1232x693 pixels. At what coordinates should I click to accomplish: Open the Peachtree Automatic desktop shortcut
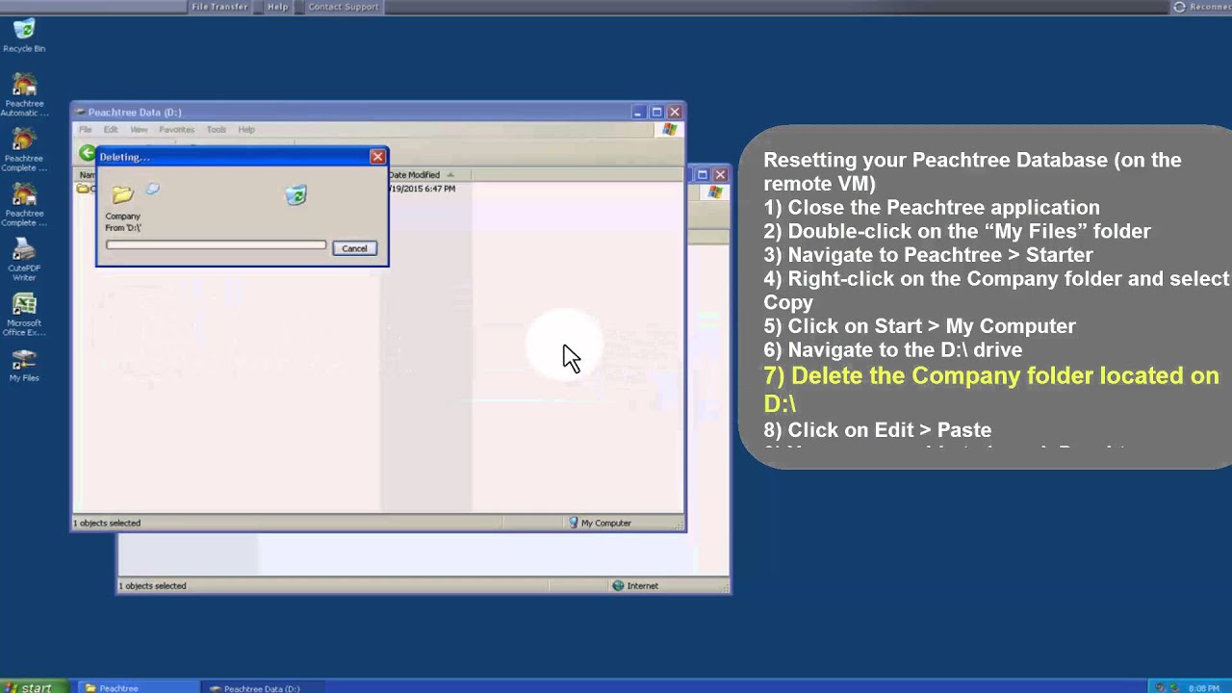24,95
